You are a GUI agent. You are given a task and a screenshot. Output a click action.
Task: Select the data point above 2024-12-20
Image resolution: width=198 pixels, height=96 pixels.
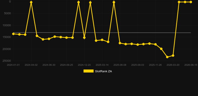coord(84,37)
